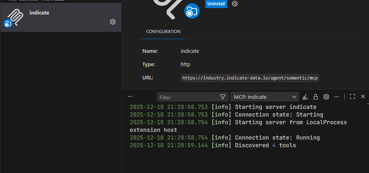Click the large server logo badge in header
This screenshot has width=369, height=173.
click(x=192, y=11)
